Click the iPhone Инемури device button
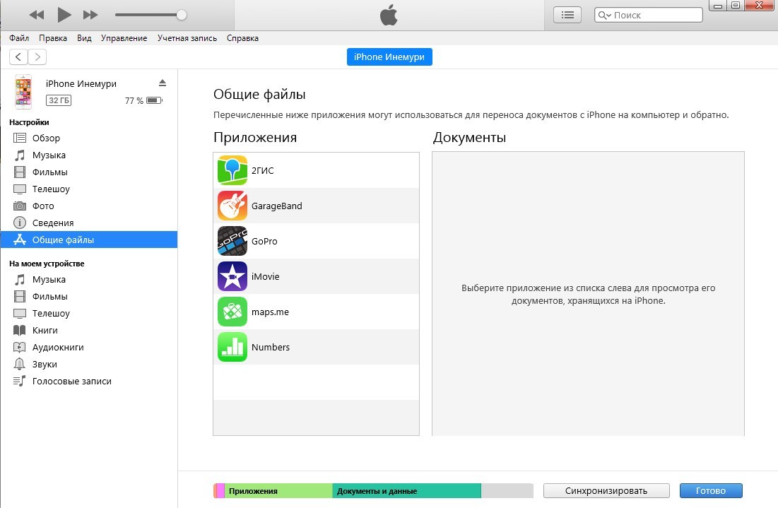Screen dimensions: 778x508 (x=389, y=57)
